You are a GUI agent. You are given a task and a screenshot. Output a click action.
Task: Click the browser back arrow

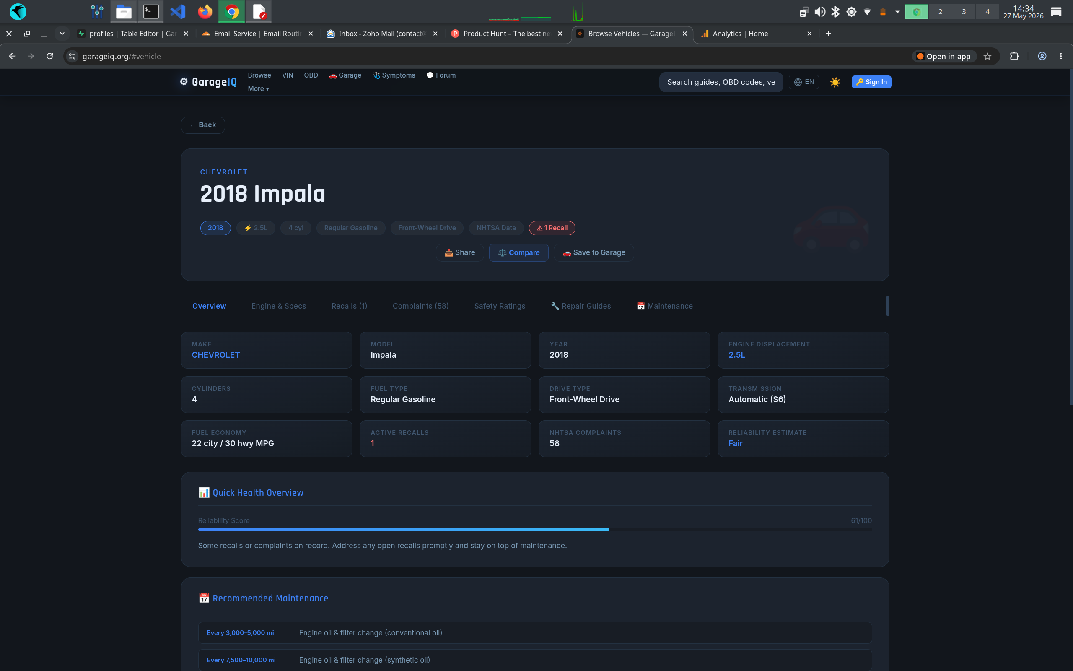(x=12, y=56)
